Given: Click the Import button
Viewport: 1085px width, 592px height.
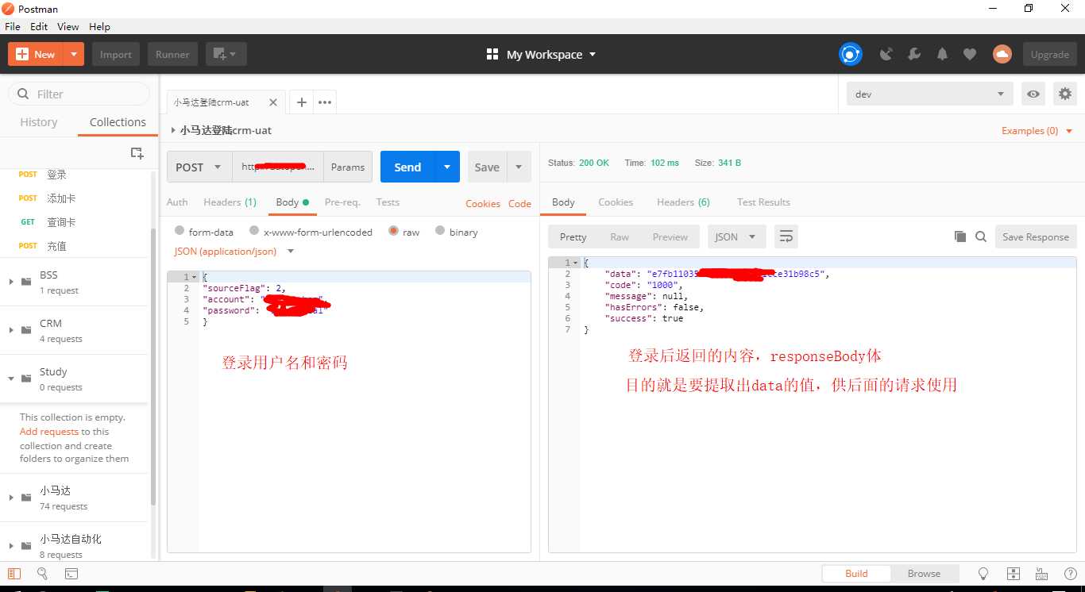Looking at the screenshot, I should pyautogui.click(x=116, y=54).
